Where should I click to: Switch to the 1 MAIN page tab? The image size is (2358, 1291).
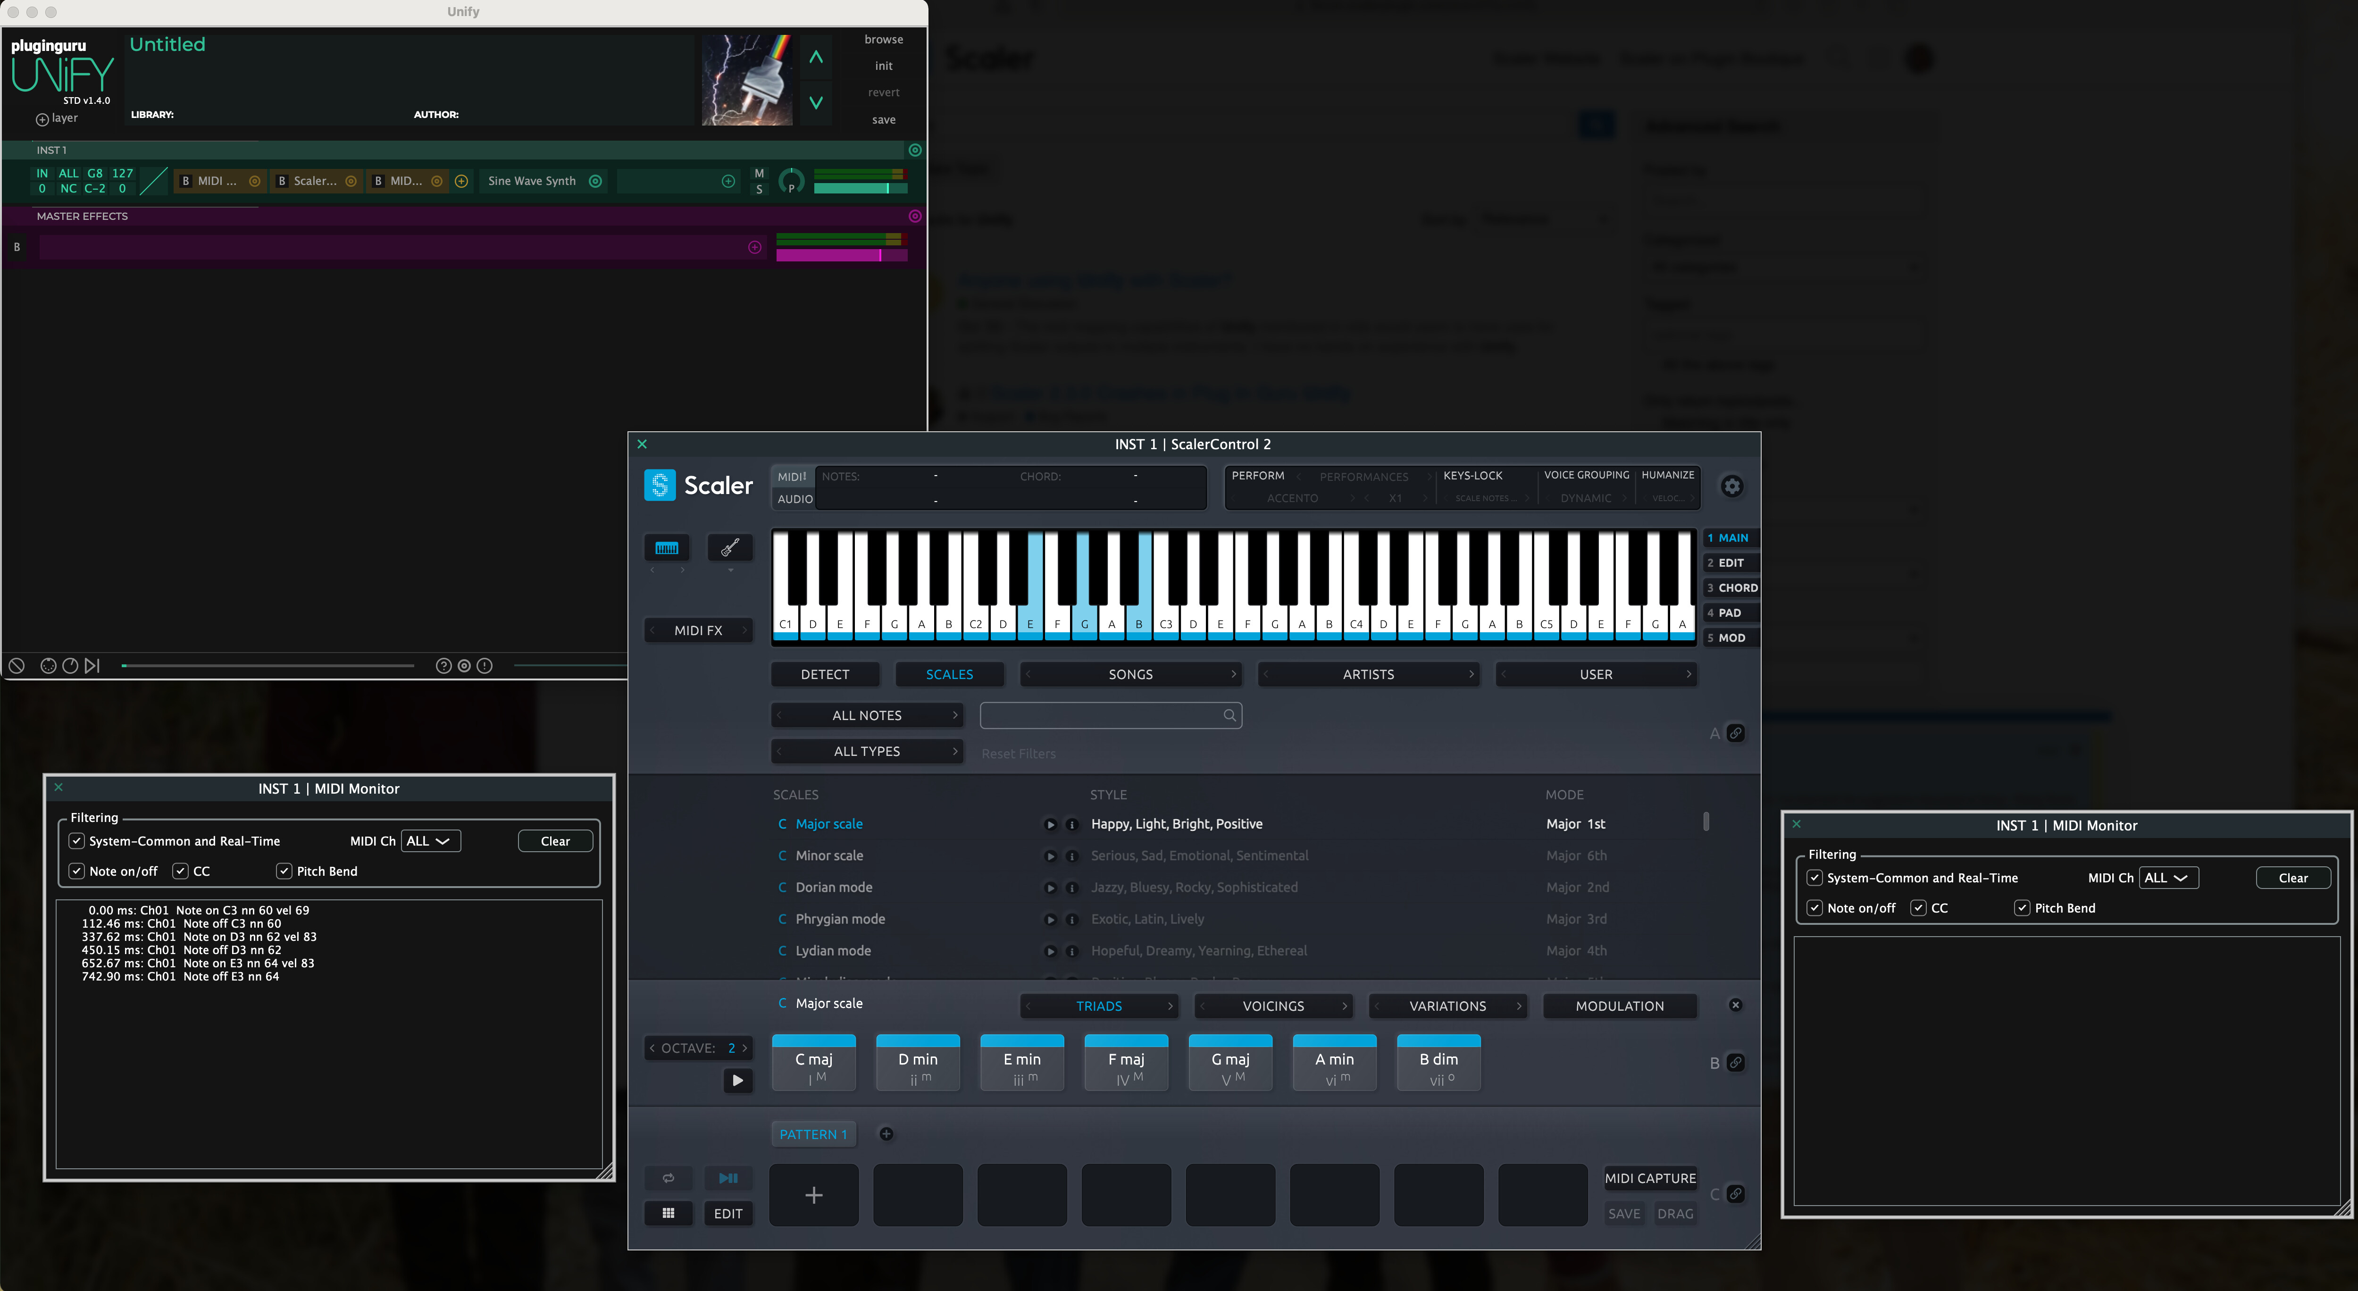tap(1730, 537)
